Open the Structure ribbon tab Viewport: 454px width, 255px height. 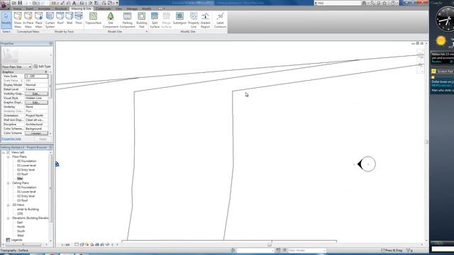61,8
